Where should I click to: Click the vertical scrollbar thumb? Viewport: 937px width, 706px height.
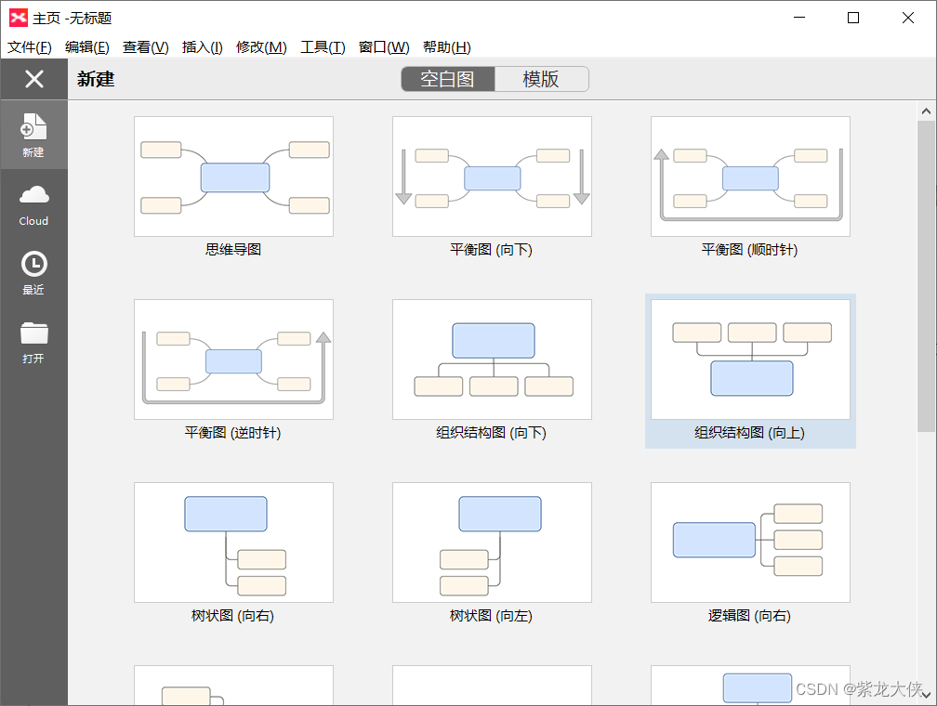point(926,276)
